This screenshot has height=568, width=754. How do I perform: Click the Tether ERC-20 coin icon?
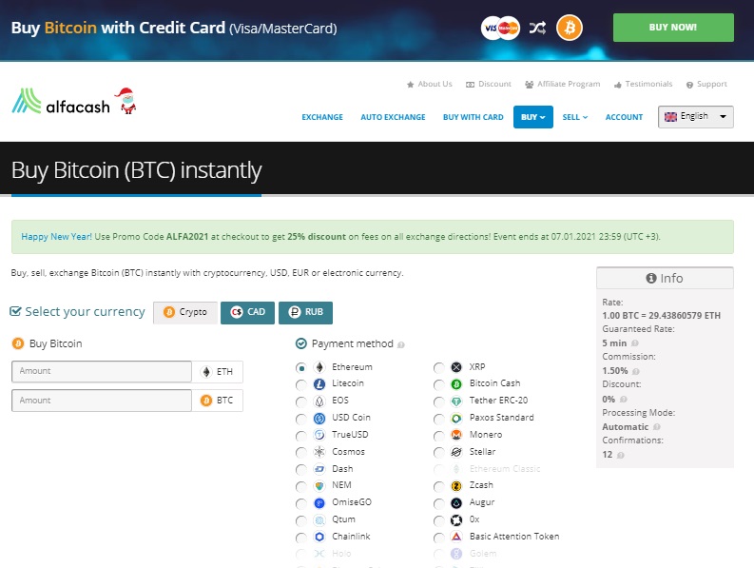[x=456, y=401]
